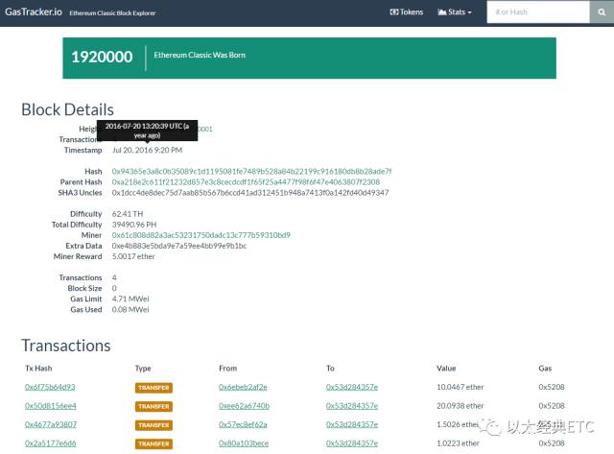Select Gas Used value '0.08 MWei'
The image size is (614, 454).
pyautogui.click(x=130, y=309)
